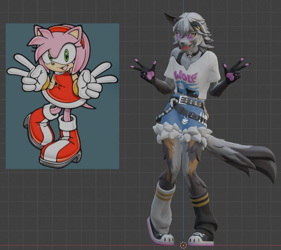Click the 3D cursor at the origin
The image size is (281, 250).
click(183, 245)
